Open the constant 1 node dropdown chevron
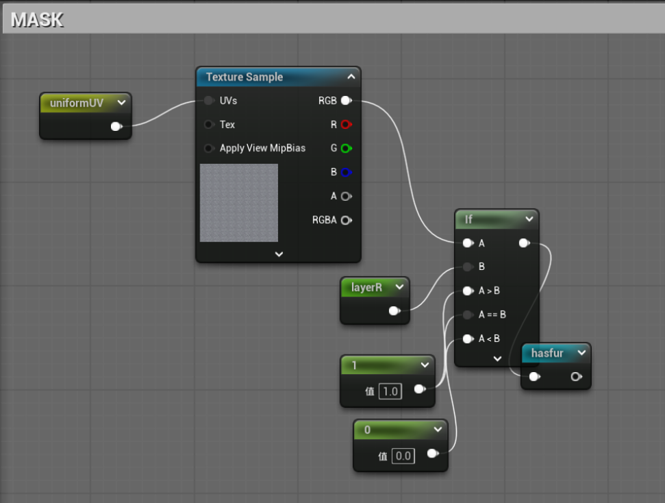The height and width of the screenshot is (503, 665). click(425, 365)
